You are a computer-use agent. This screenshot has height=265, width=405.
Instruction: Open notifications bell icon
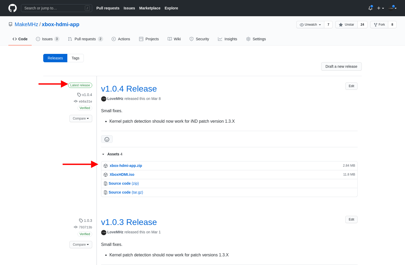pos(370,8)
